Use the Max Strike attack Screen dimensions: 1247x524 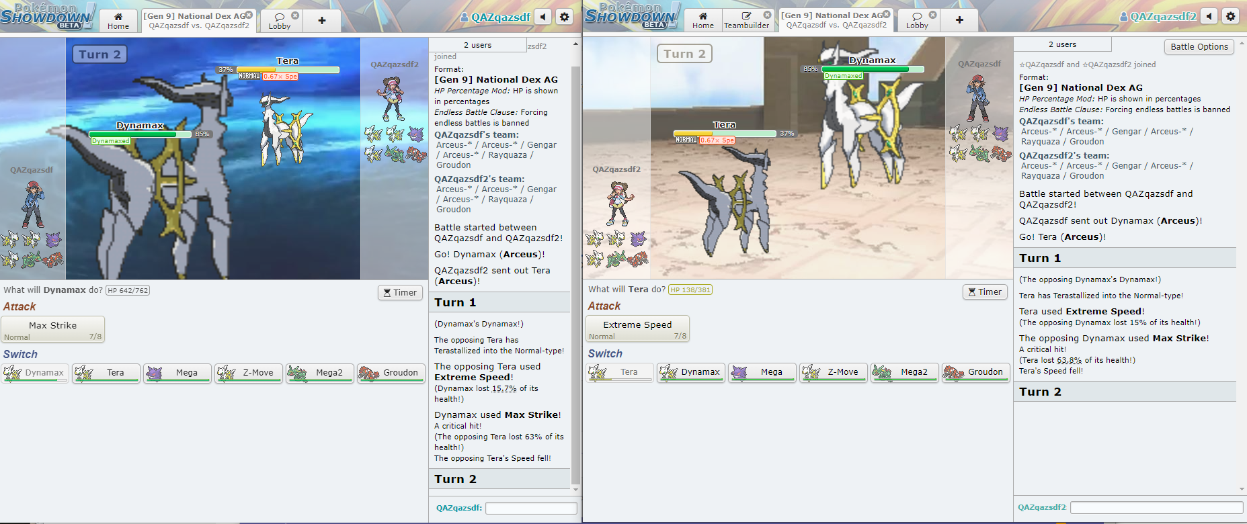pyautogui.click(x=53, y=330)
